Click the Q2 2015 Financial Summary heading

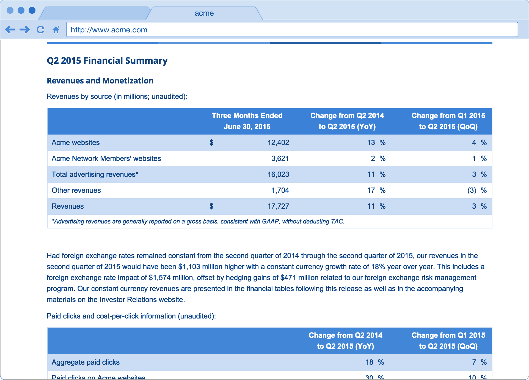coord(107,60)
